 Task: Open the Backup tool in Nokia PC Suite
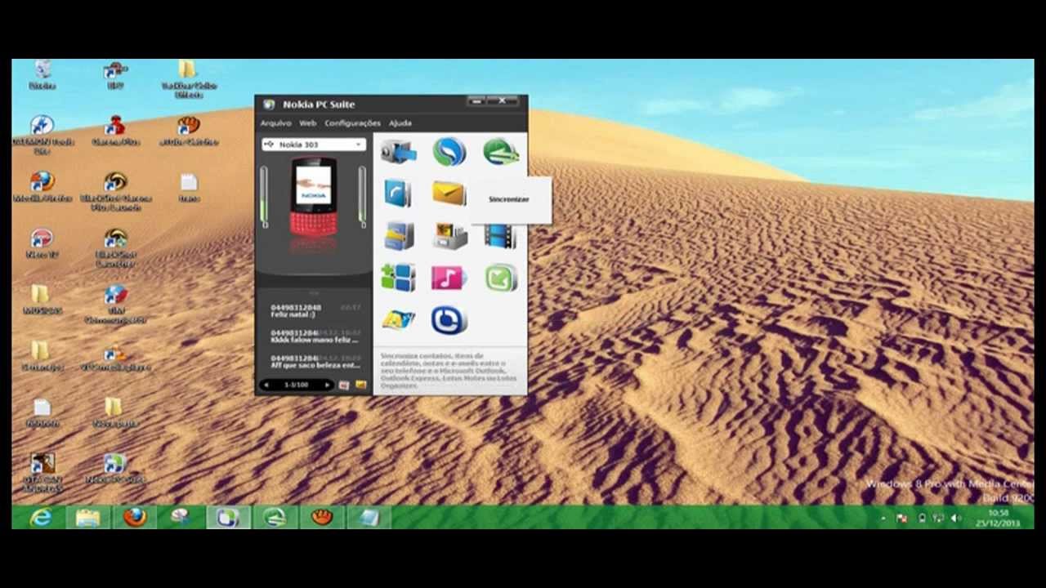click(399, 152)
